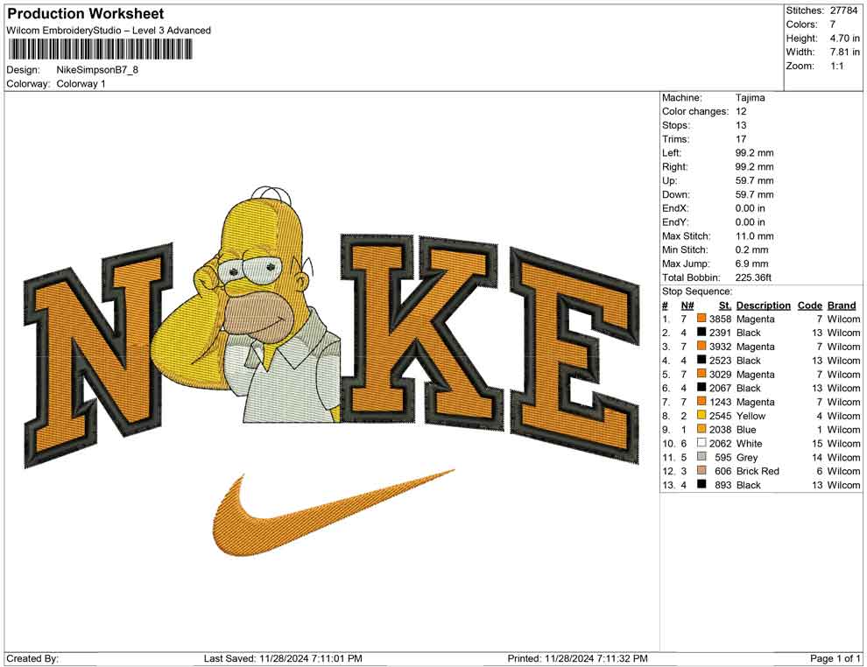Click the Blue description in row 9

pos(746,430)
